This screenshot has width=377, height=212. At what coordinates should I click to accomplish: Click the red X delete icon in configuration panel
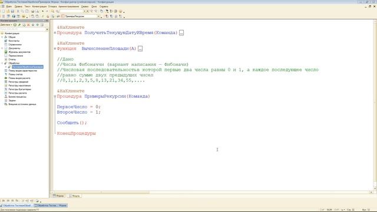pyautogui.click(x=28, y=25)
